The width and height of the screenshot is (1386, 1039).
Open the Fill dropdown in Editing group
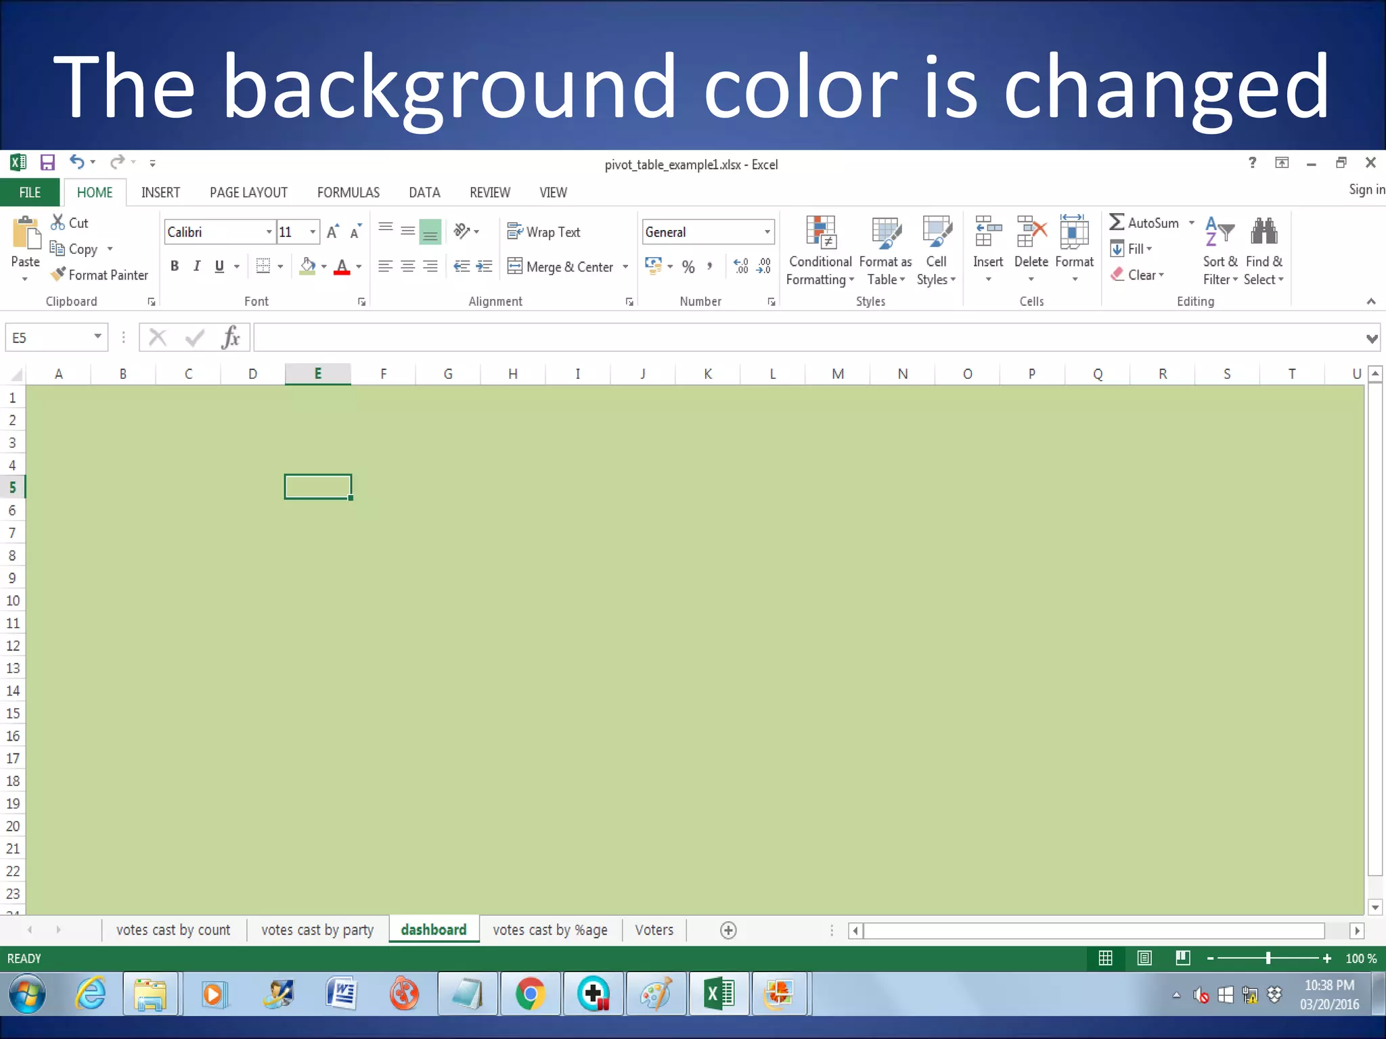tap(1132, 249)
